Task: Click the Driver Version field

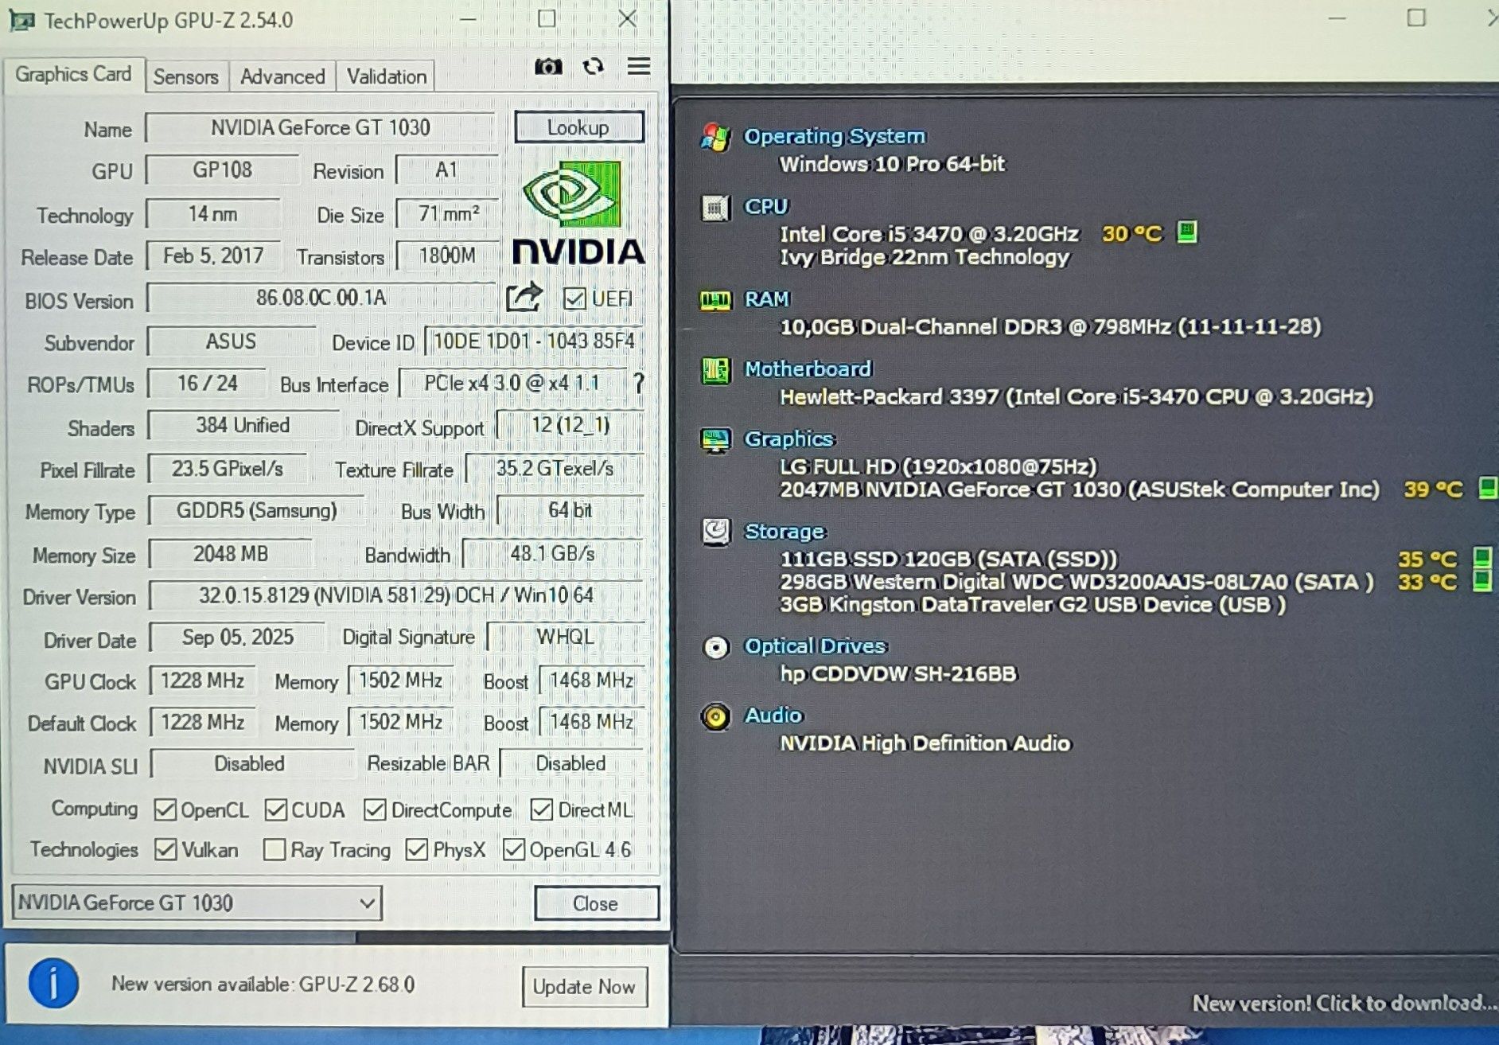Action: coord(395,595)
